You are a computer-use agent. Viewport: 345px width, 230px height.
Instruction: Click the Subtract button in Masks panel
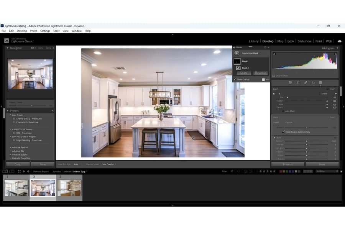(x=261, y=73)
